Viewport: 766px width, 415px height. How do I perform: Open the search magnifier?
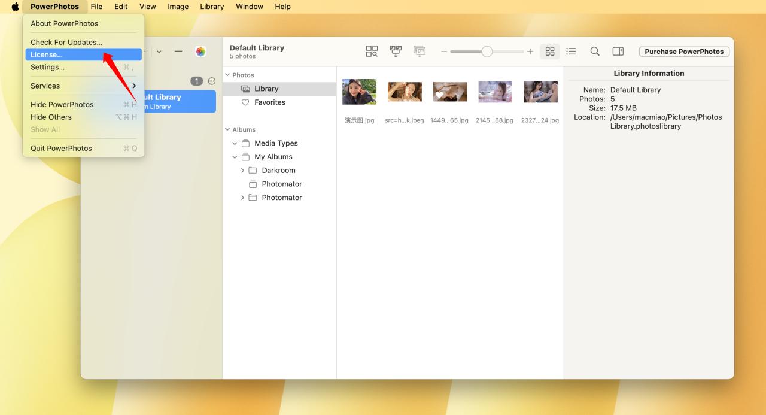tap(595, 52)
